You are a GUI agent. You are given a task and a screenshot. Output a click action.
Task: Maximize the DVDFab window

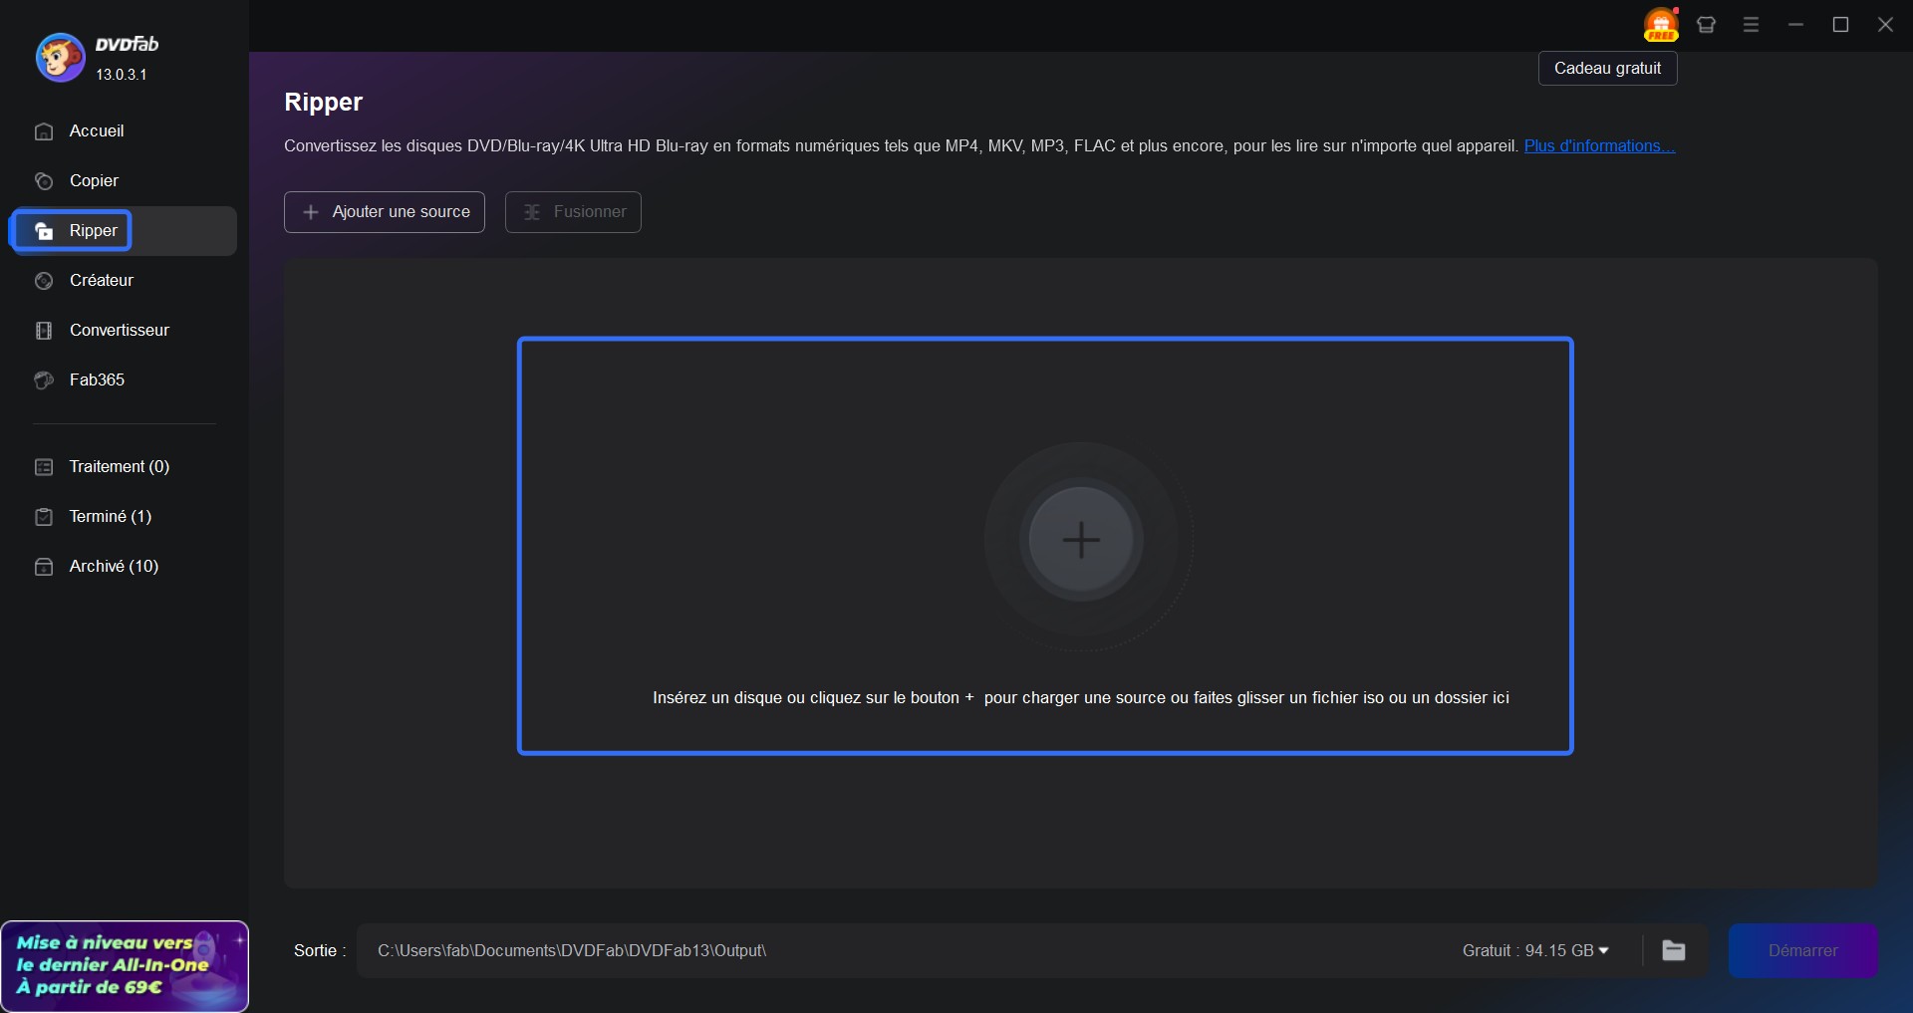click(x=1840, y=25)
